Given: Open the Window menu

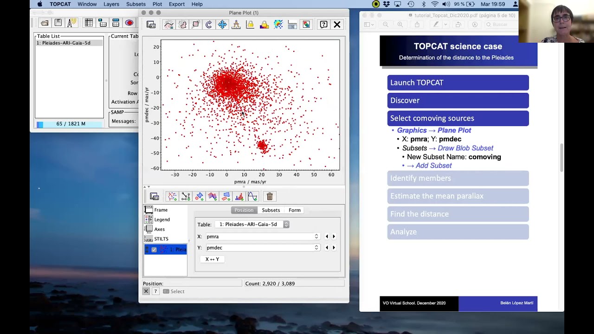Looking at the screenshot, I should click(x=87, y=4).
